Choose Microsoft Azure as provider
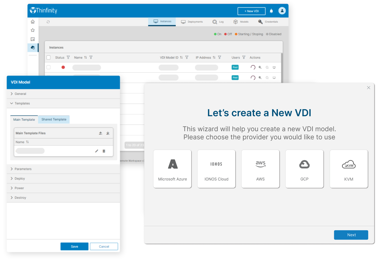Image resolution: width=376 pixels, height=264 pixels. 172,169
